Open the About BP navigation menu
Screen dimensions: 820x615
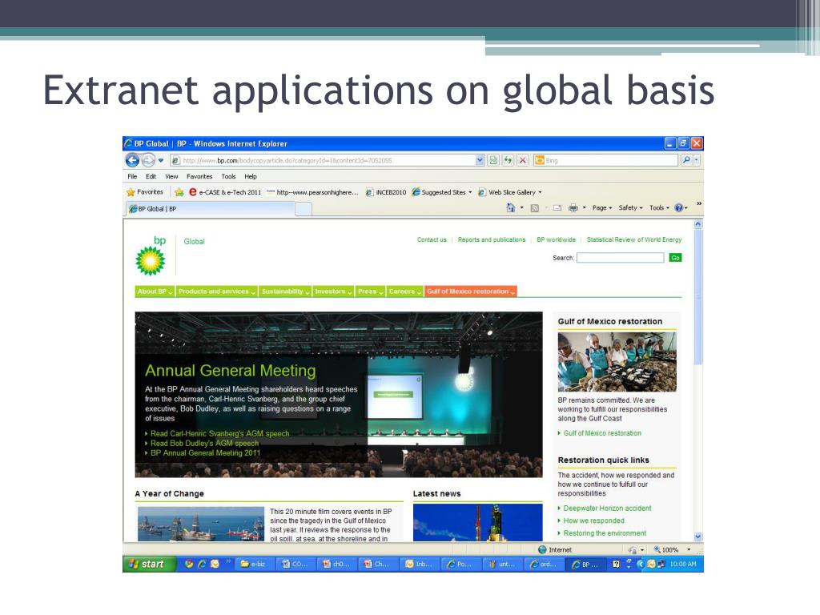155,291
